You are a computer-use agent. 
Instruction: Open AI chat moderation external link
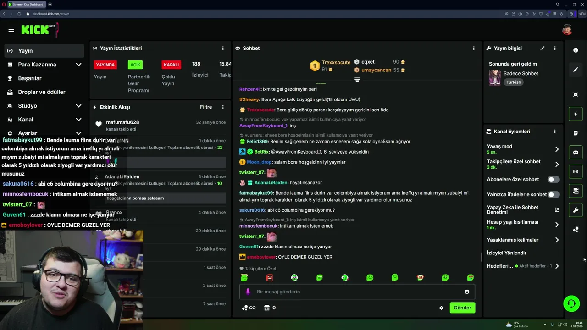557,210
